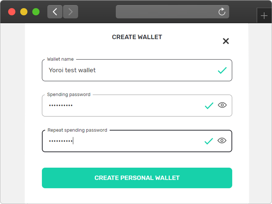Click the green checkmark in Wallet name field

pyautogui.click(x=222, y=70)
